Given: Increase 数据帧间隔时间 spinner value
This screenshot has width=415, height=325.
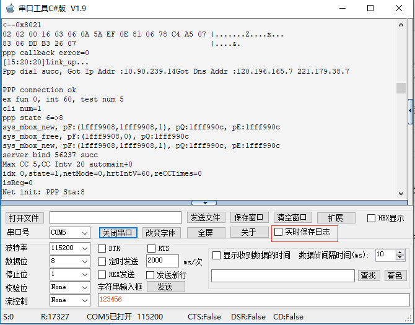Looking at the screenshot, I should [399, 252].
